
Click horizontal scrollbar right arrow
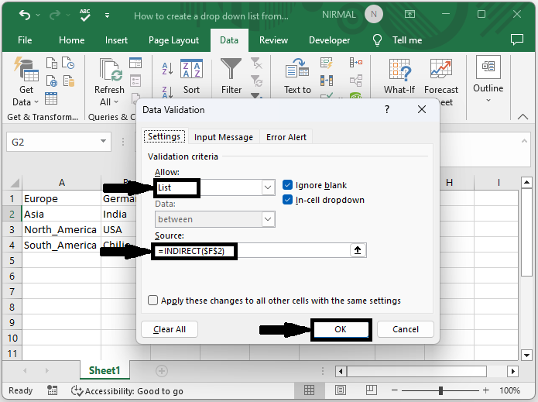click(513, 371)
